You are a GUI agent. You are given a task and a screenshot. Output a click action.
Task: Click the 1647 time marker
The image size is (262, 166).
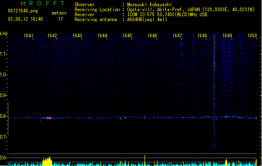[x=177, y=36]
